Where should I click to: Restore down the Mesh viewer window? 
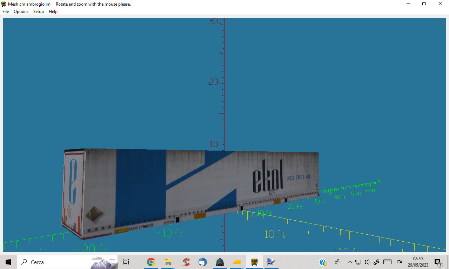pos(424,4)
